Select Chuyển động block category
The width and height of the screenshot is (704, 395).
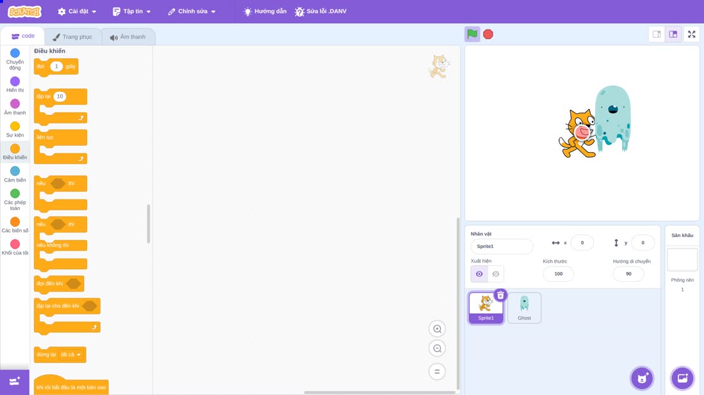pyautogui.click(x=15, y=59)
